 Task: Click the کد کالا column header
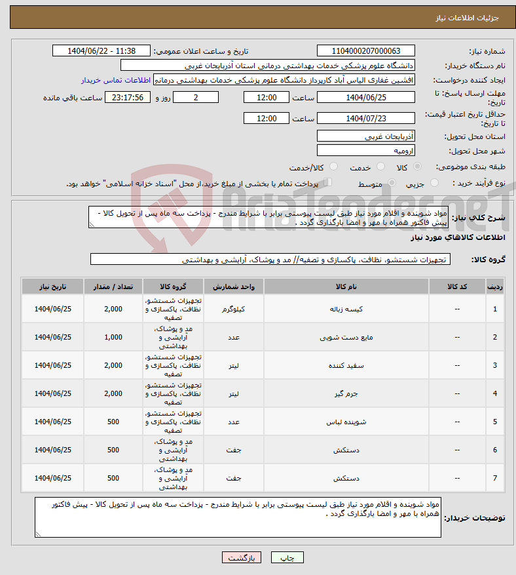coord(457,287)
